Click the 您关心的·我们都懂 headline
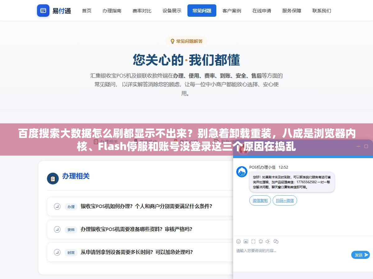 pos(186,60)
